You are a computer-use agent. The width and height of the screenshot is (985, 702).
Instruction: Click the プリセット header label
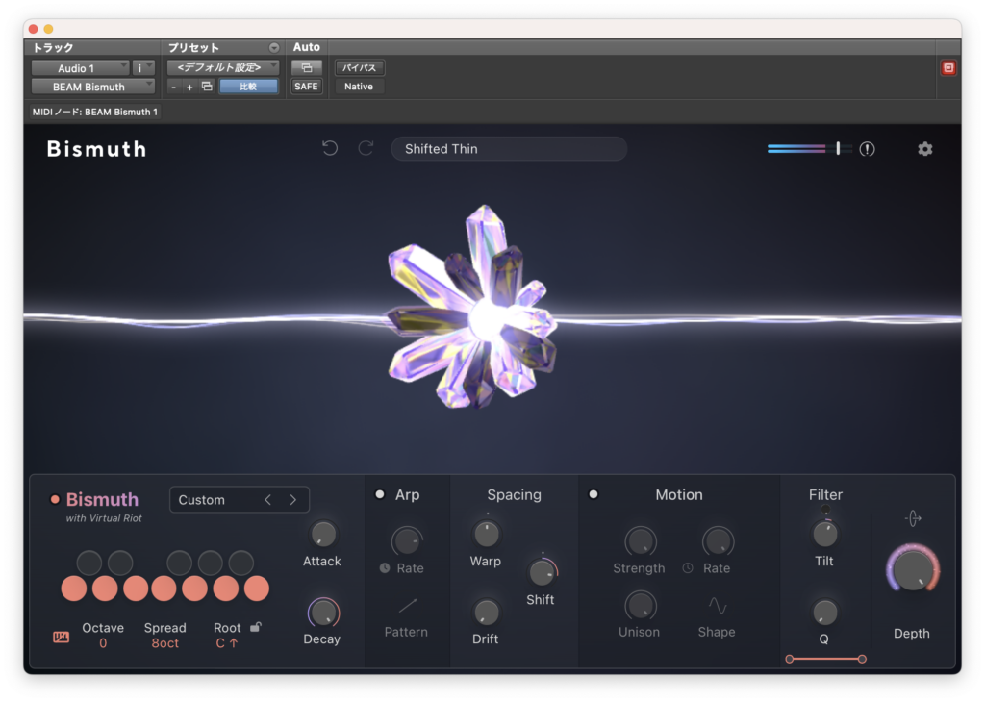193,48
